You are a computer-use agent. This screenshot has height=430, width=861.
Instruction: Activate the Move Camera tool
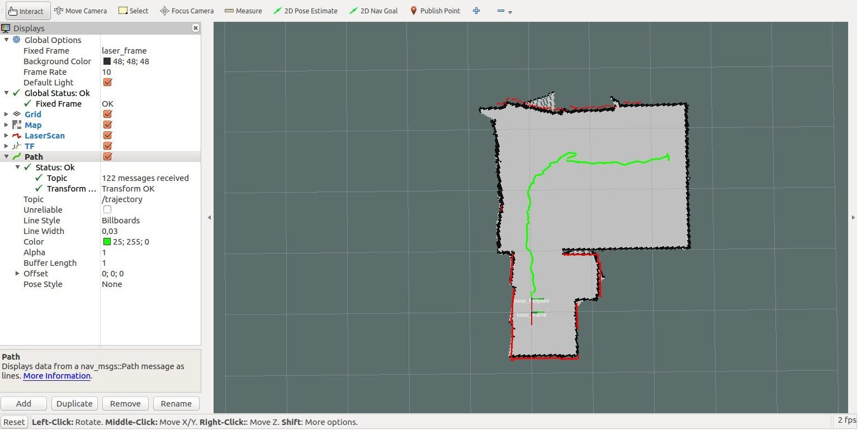tap(80, 11)
